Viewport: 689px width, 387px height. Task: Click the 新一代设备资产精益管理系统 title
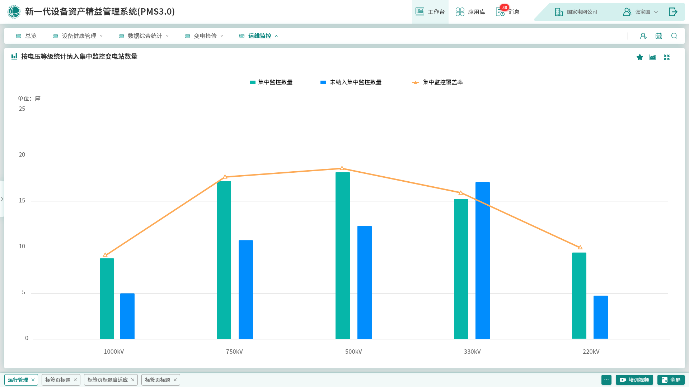[100, 12]
